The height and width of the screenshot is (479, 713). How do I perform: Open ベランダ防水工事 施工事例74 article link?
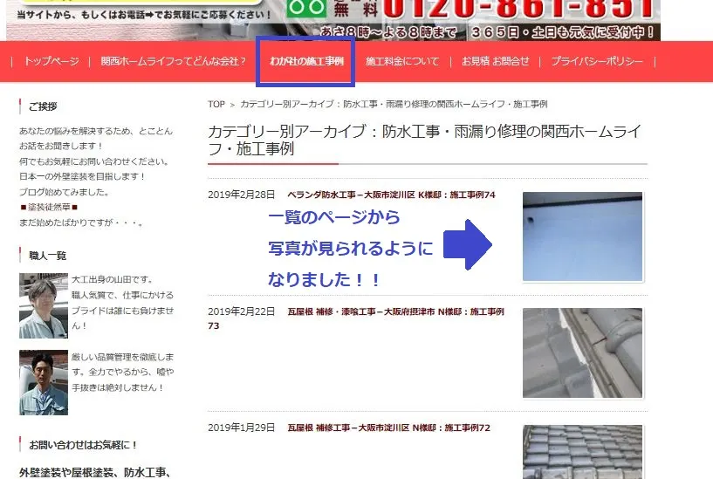point(391,195)
